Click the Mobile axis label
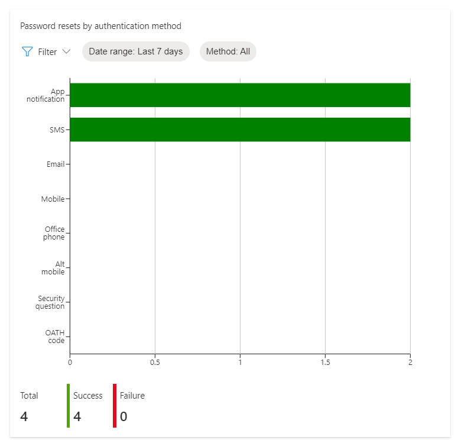The image size is (458, 443). tap(53, 199)
